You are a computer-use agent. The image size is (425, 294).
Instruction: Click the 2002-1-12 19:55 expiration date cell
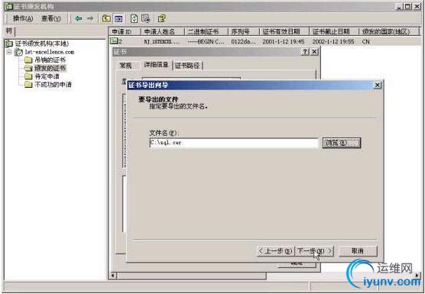coord(333,42)
